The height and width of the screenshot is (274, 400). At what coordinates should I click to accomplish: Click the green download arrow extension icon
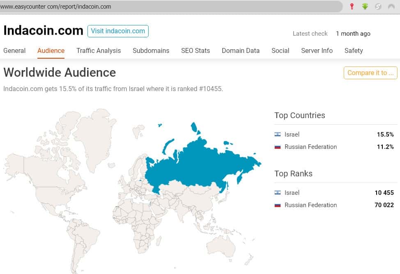365,7
